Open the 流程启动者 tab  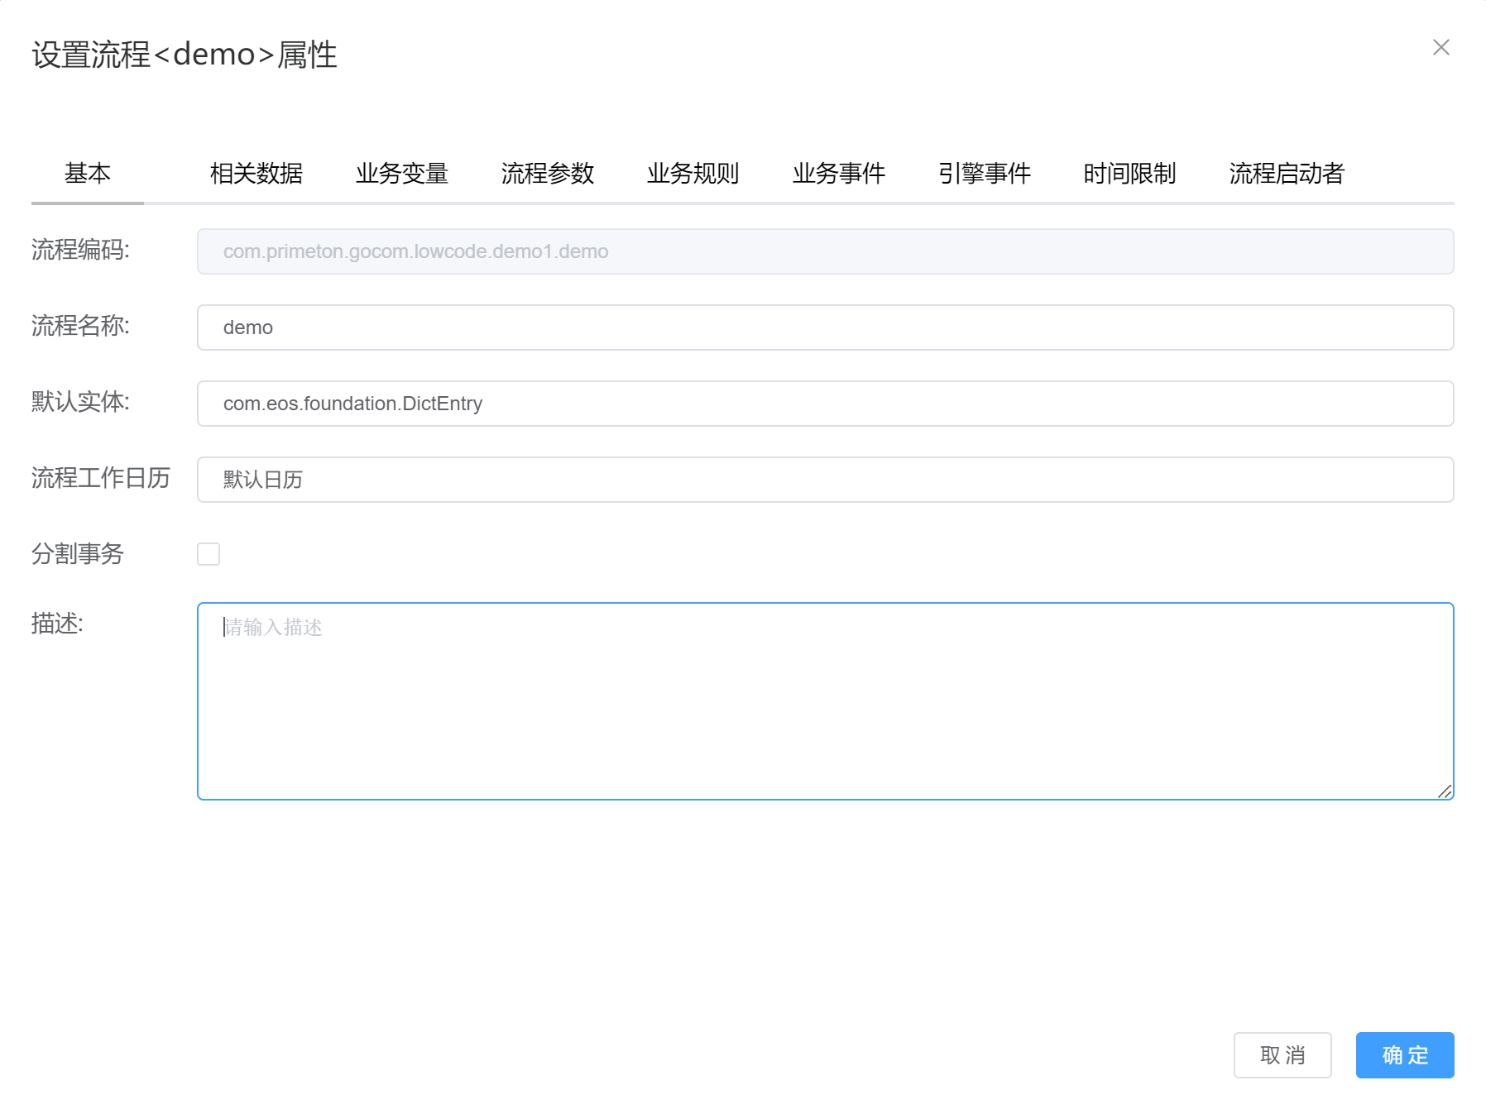click(1287, 173)
